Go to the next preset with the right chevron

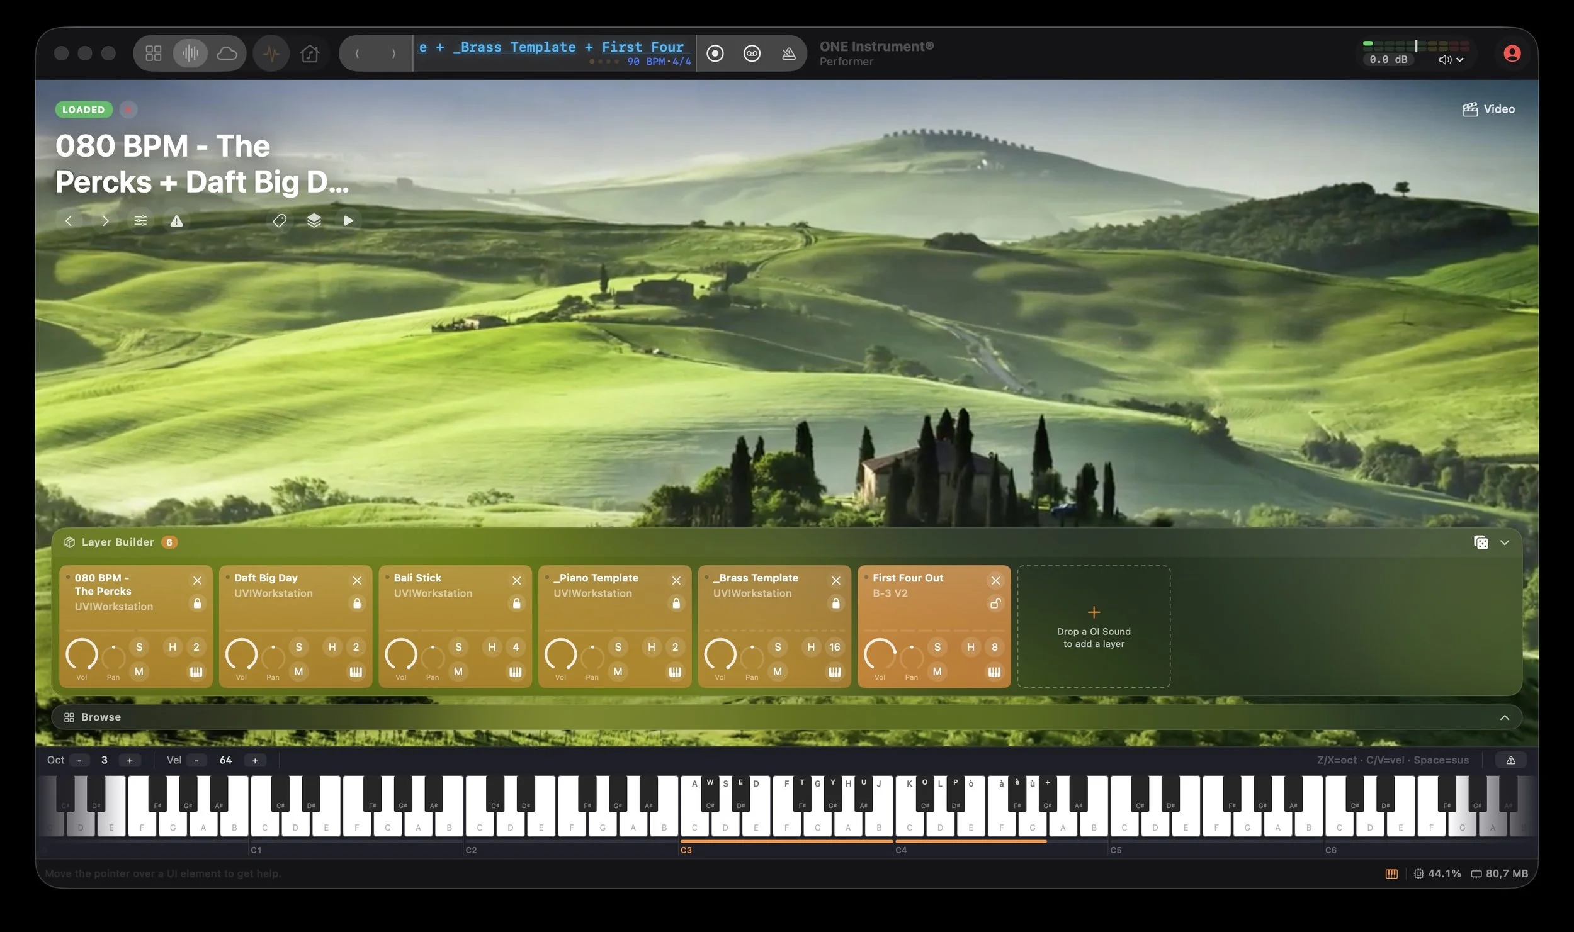tap(105, 220)
